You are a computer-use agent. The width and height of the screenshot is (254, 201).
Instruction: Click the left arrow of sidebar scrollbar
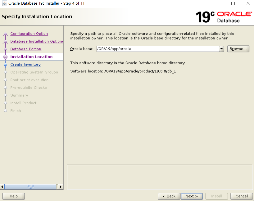2,187
